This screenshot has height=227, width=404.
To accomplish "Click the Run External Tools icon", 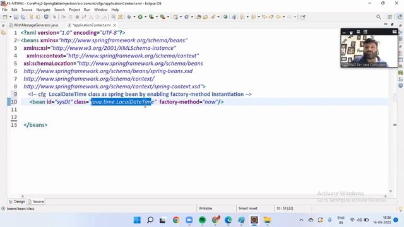I will (163, 17).
